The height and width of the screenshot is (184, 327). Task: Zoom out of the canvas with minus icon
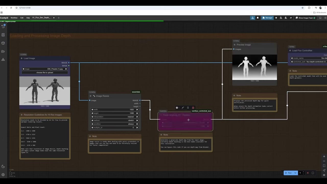pyautogui.click(x=324, y=161)
